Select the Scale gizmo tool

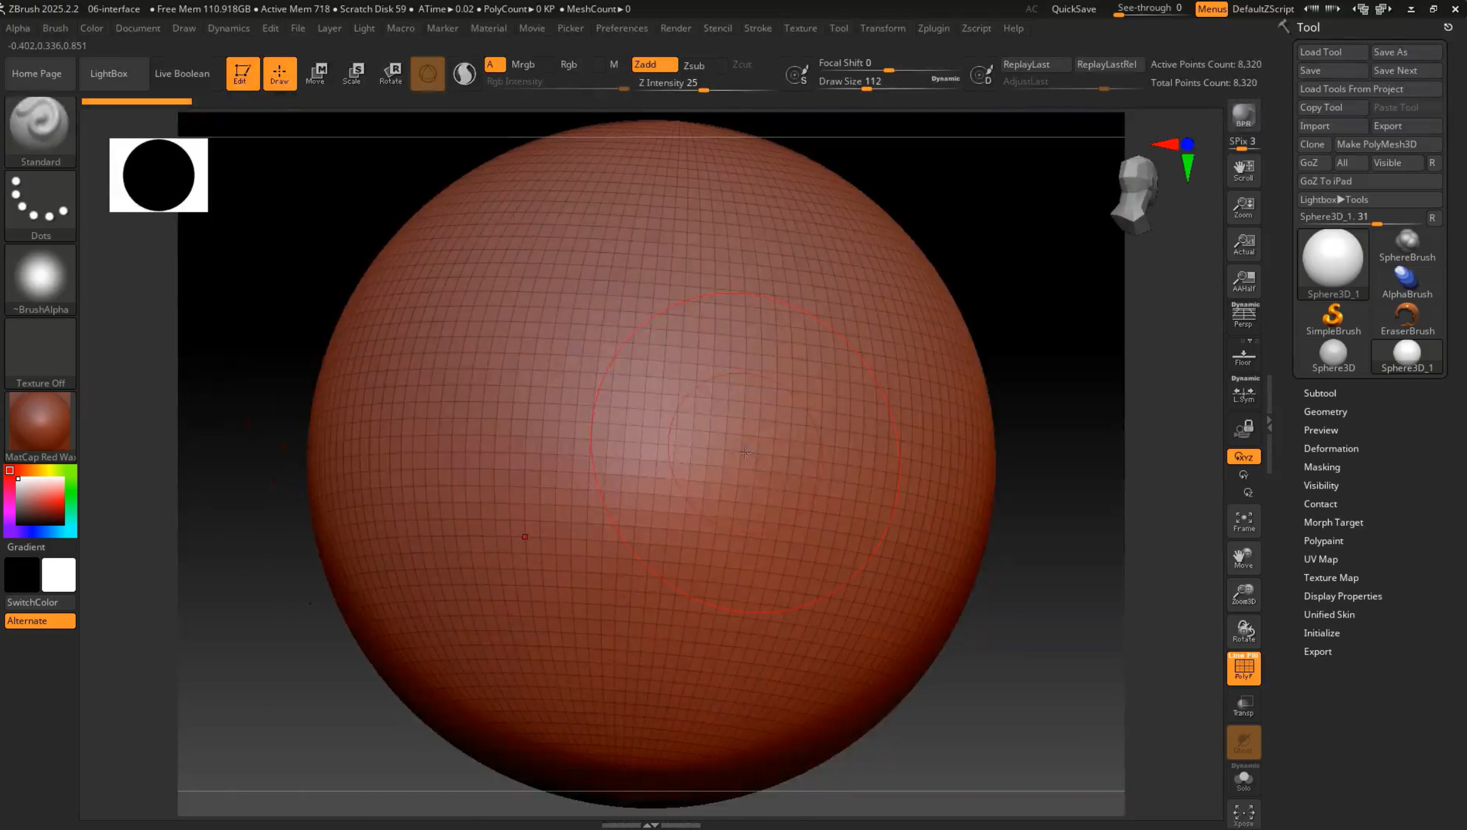tap(352, 73)
